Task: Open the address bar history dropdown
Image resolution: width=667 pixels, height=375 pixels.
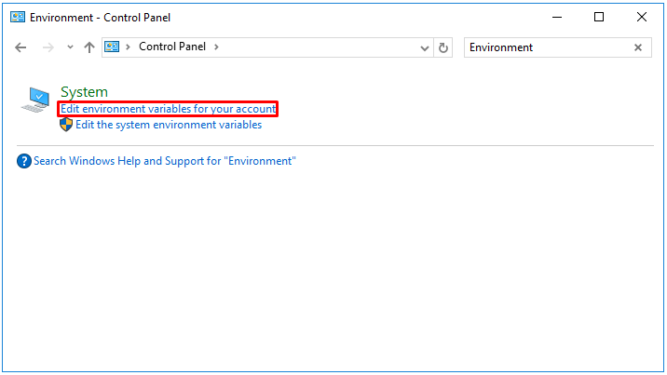Action: coord(424,48)
